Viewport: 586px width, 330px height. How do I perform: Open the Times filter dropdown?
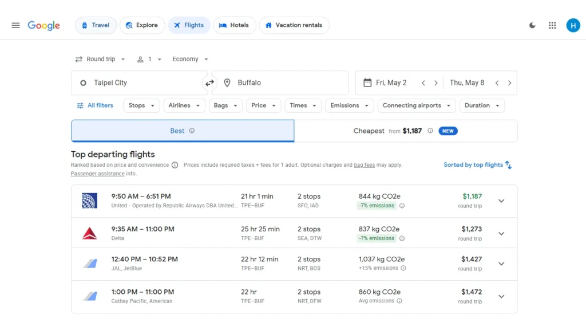coord(303,105)
